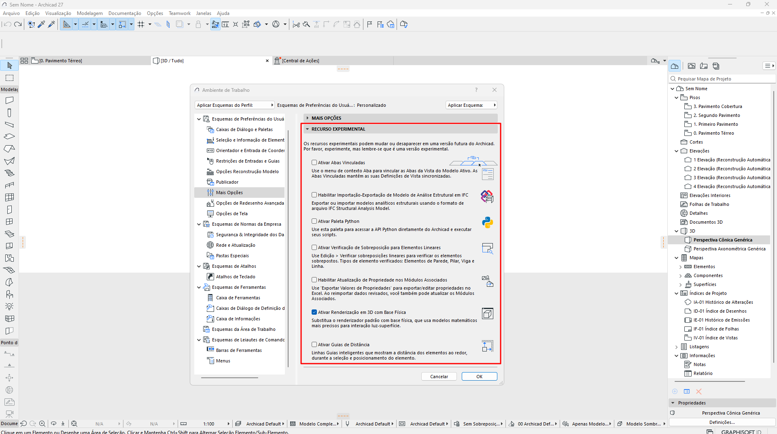Open the 1:100 scale selector
Image resolution: width=777 pixels, height=434 pixels.
(209, 424)
